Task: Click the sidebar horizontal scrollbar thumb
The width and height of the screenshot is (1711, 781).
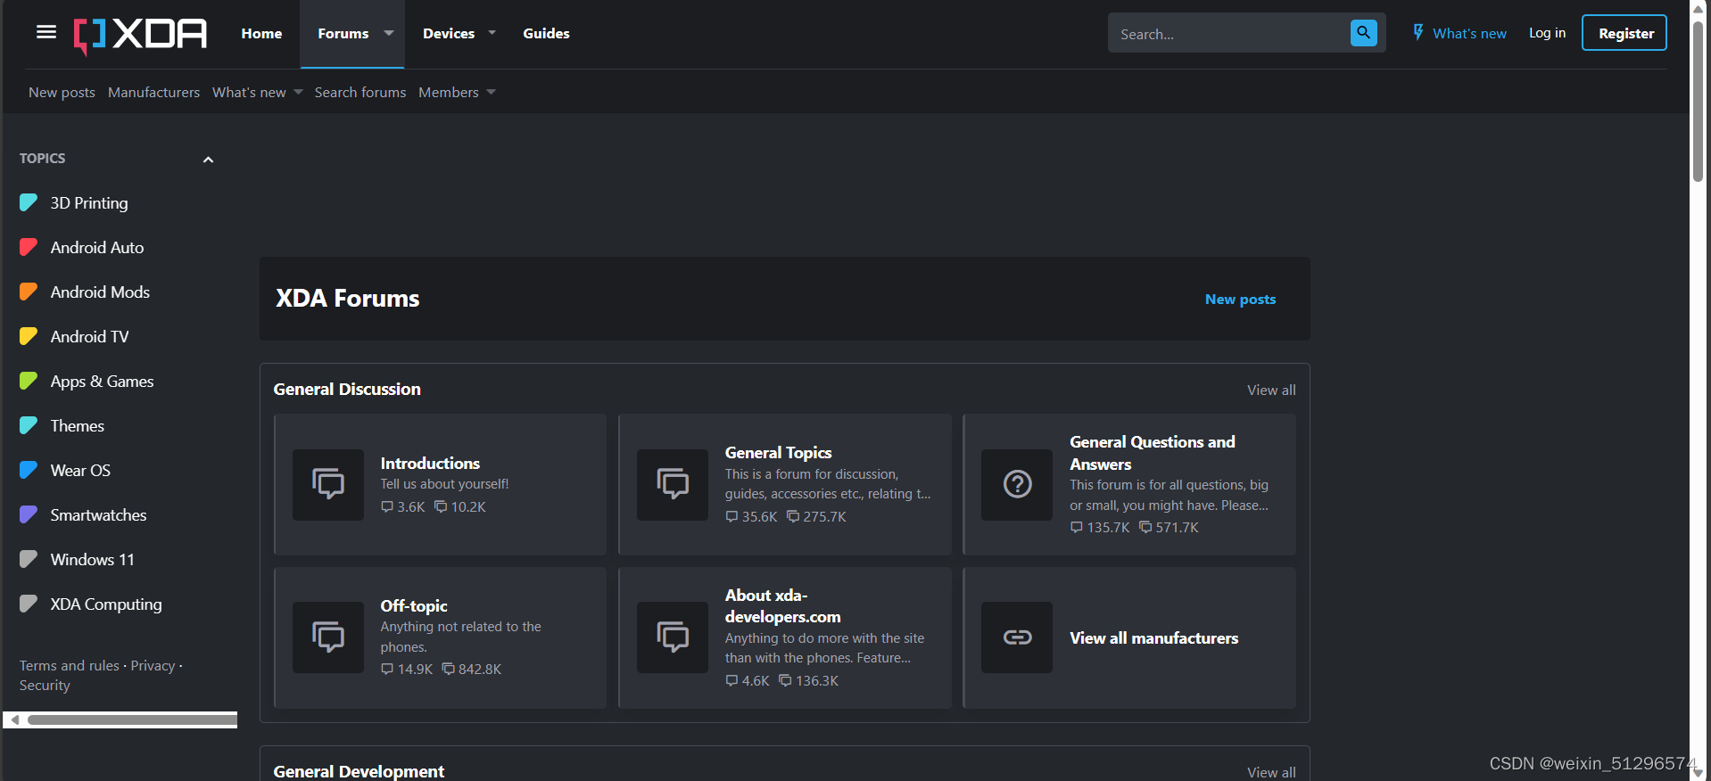Action: [132, 719]
